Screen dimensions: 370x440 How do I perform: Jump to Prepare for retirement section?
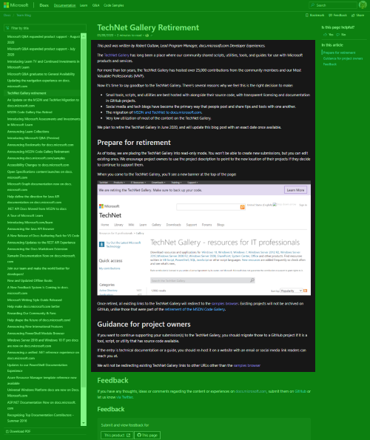click(x=339, y=53)
